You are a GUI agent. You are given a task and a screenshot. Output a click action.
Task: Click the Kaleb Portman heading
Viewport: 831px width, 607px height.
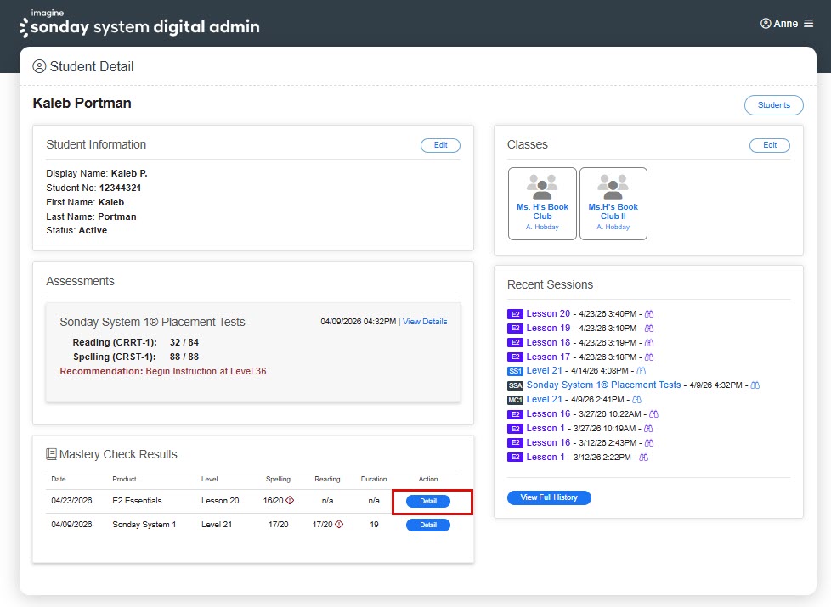82,103
